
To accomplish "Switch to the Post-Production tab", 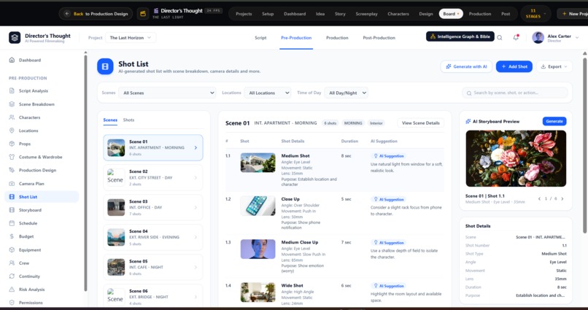I will click(379, 37).
